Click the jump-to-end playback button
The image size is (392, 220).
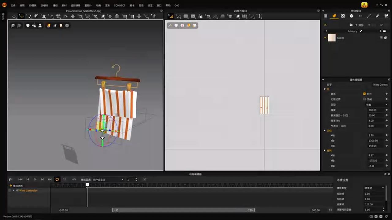[50, 179]
